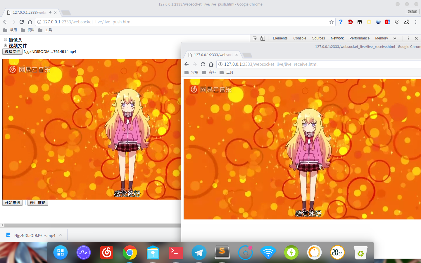Viewport: 421px width, 263px height.
Task: Bookmark the live_push page with the star
Action: tap(332, 22)
